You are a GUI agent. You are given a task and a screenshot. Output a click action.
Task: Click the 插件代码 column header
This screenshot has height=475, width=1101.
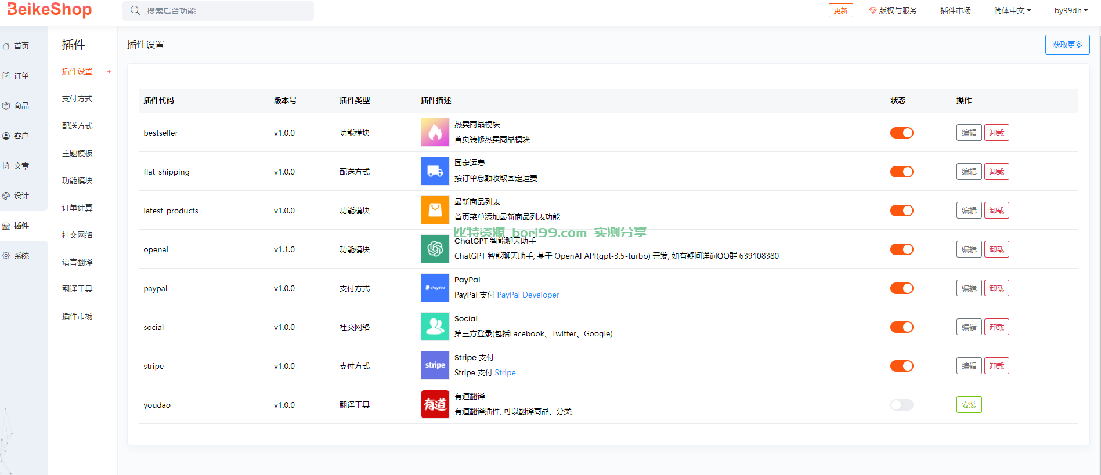(158, 101)
